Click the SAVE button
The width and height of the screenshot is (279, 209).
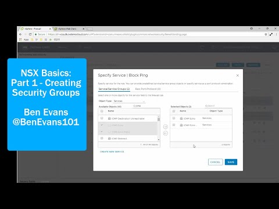click(x=231, y=162)
